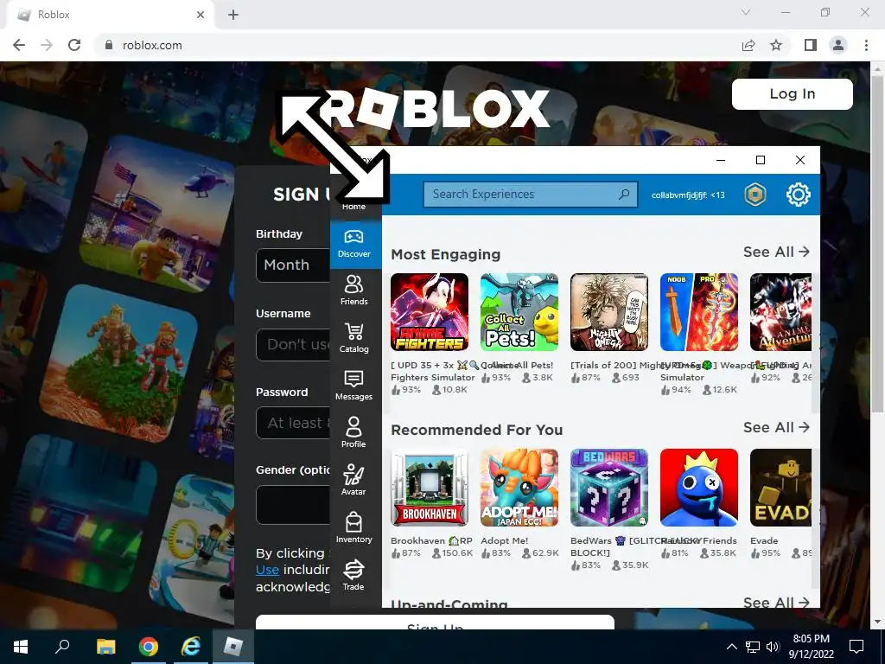Viewport: 885px width, 664px height.
Task: Open the Noob Pro Weapon Fighting thumbnail
Action: click(x=698, y=312)
